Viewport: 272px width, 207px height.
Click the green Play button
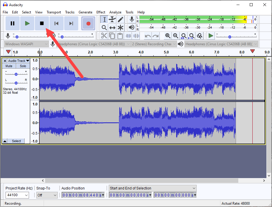(x=27, y=23)
